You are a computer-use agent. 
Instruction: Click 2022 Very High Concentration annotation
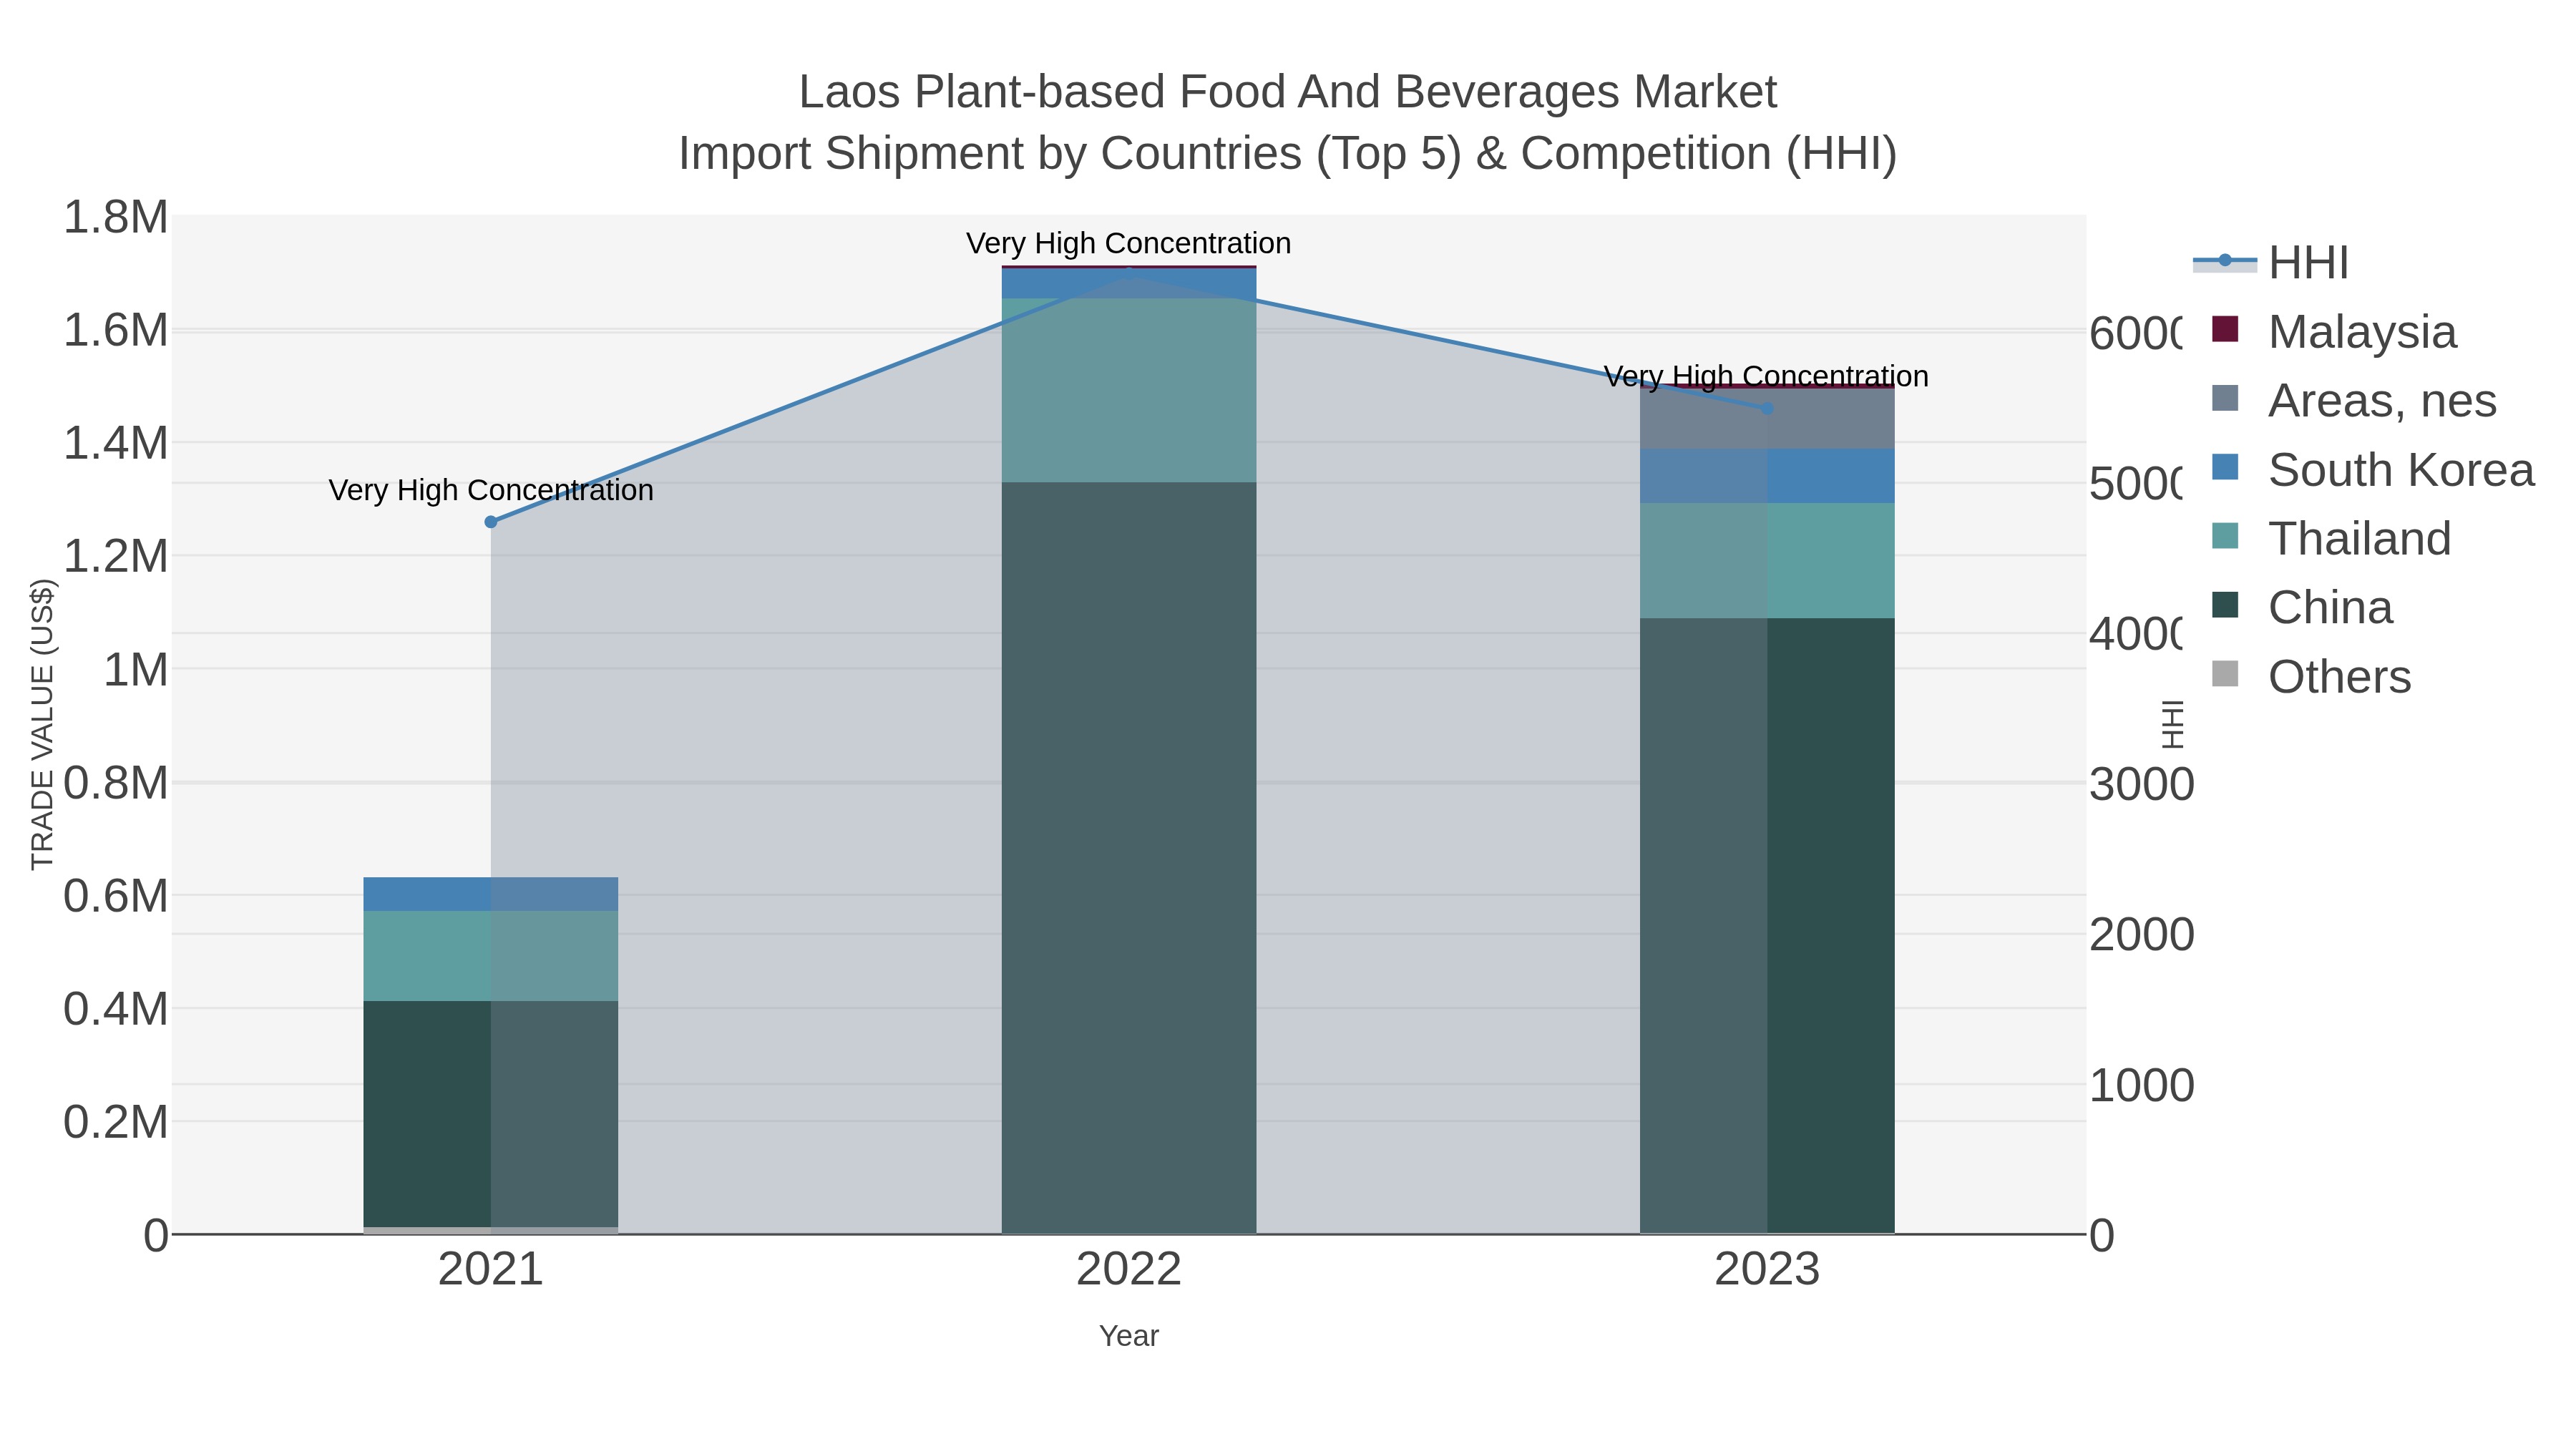[x=1128, y=243]
